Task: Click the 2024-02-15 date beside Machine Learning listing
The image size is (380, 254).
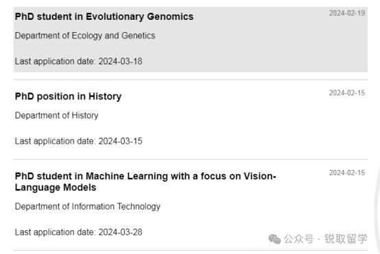Action: pos(347,173)
